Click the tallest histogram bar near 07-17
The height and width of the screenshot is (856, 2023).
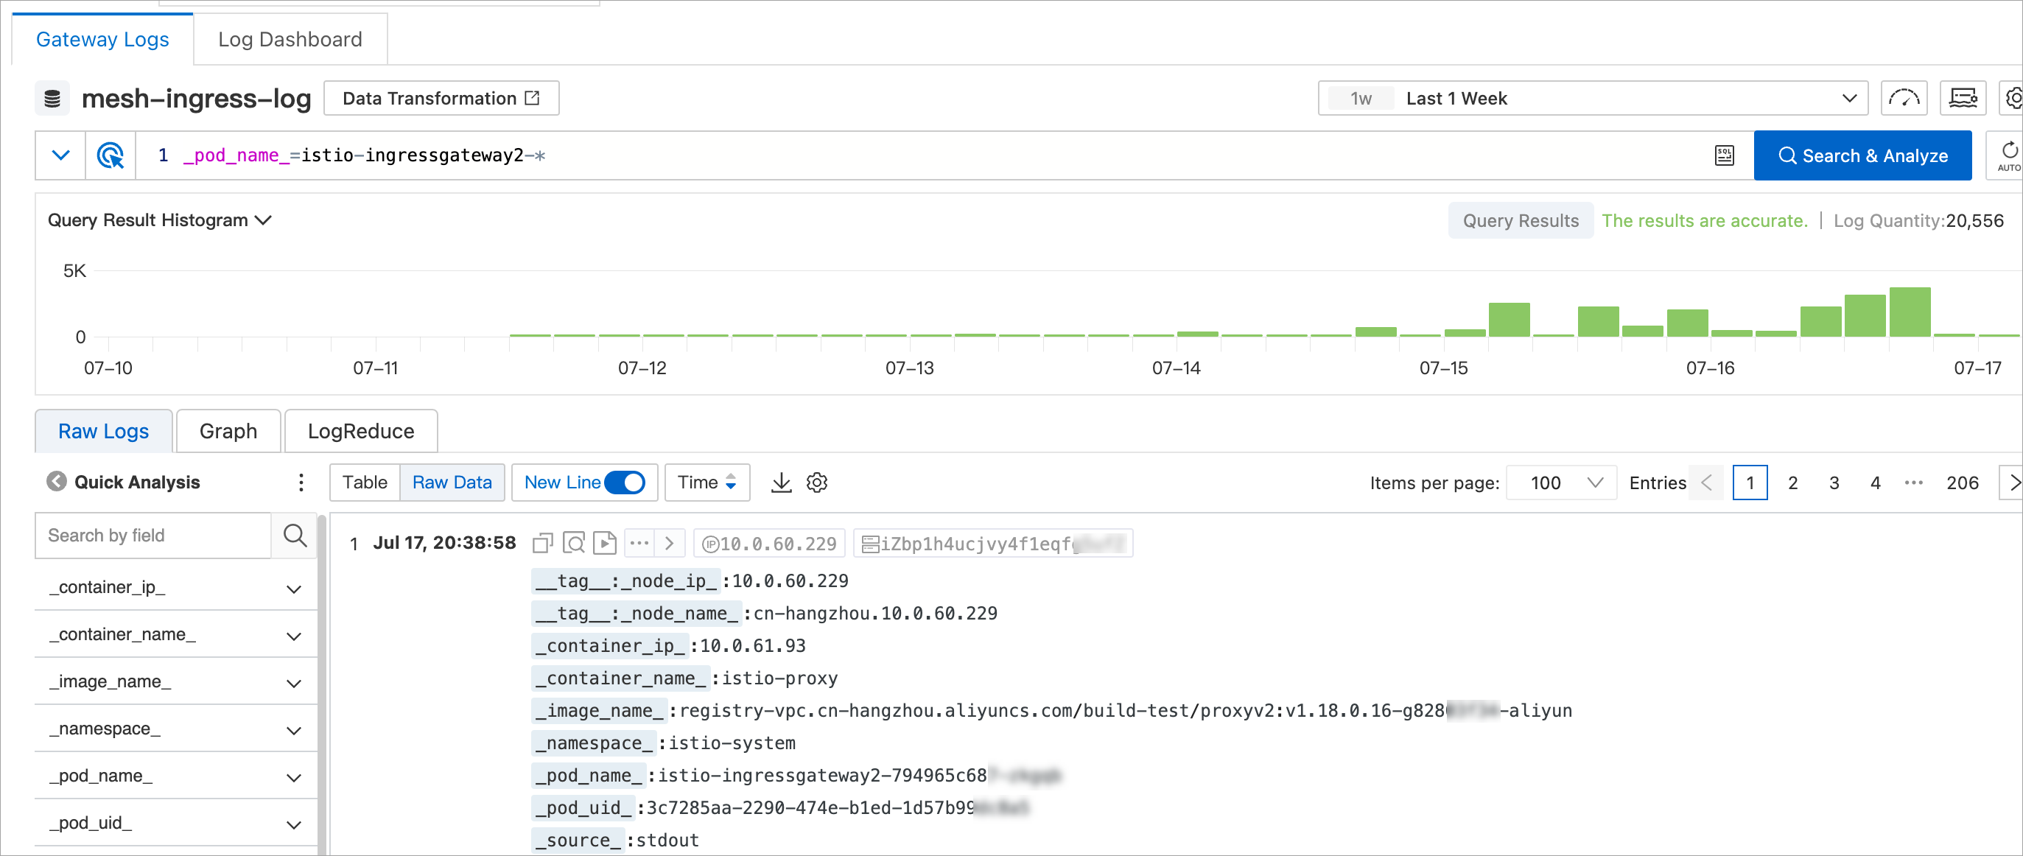coord(1909,312)
